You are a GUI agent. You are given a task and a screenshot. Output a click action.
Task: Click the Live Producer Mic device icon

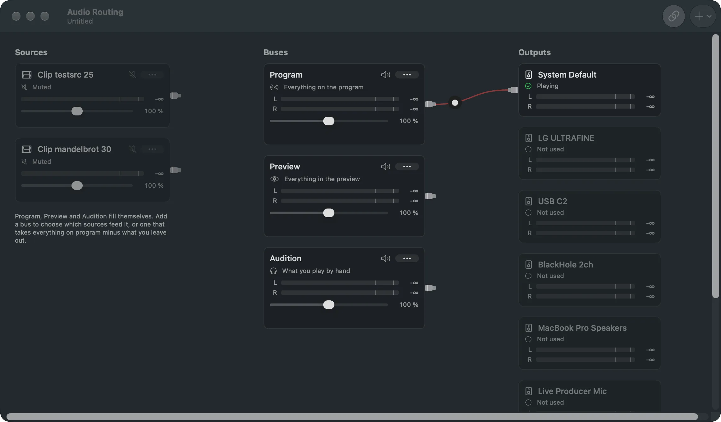click(529, 391)
